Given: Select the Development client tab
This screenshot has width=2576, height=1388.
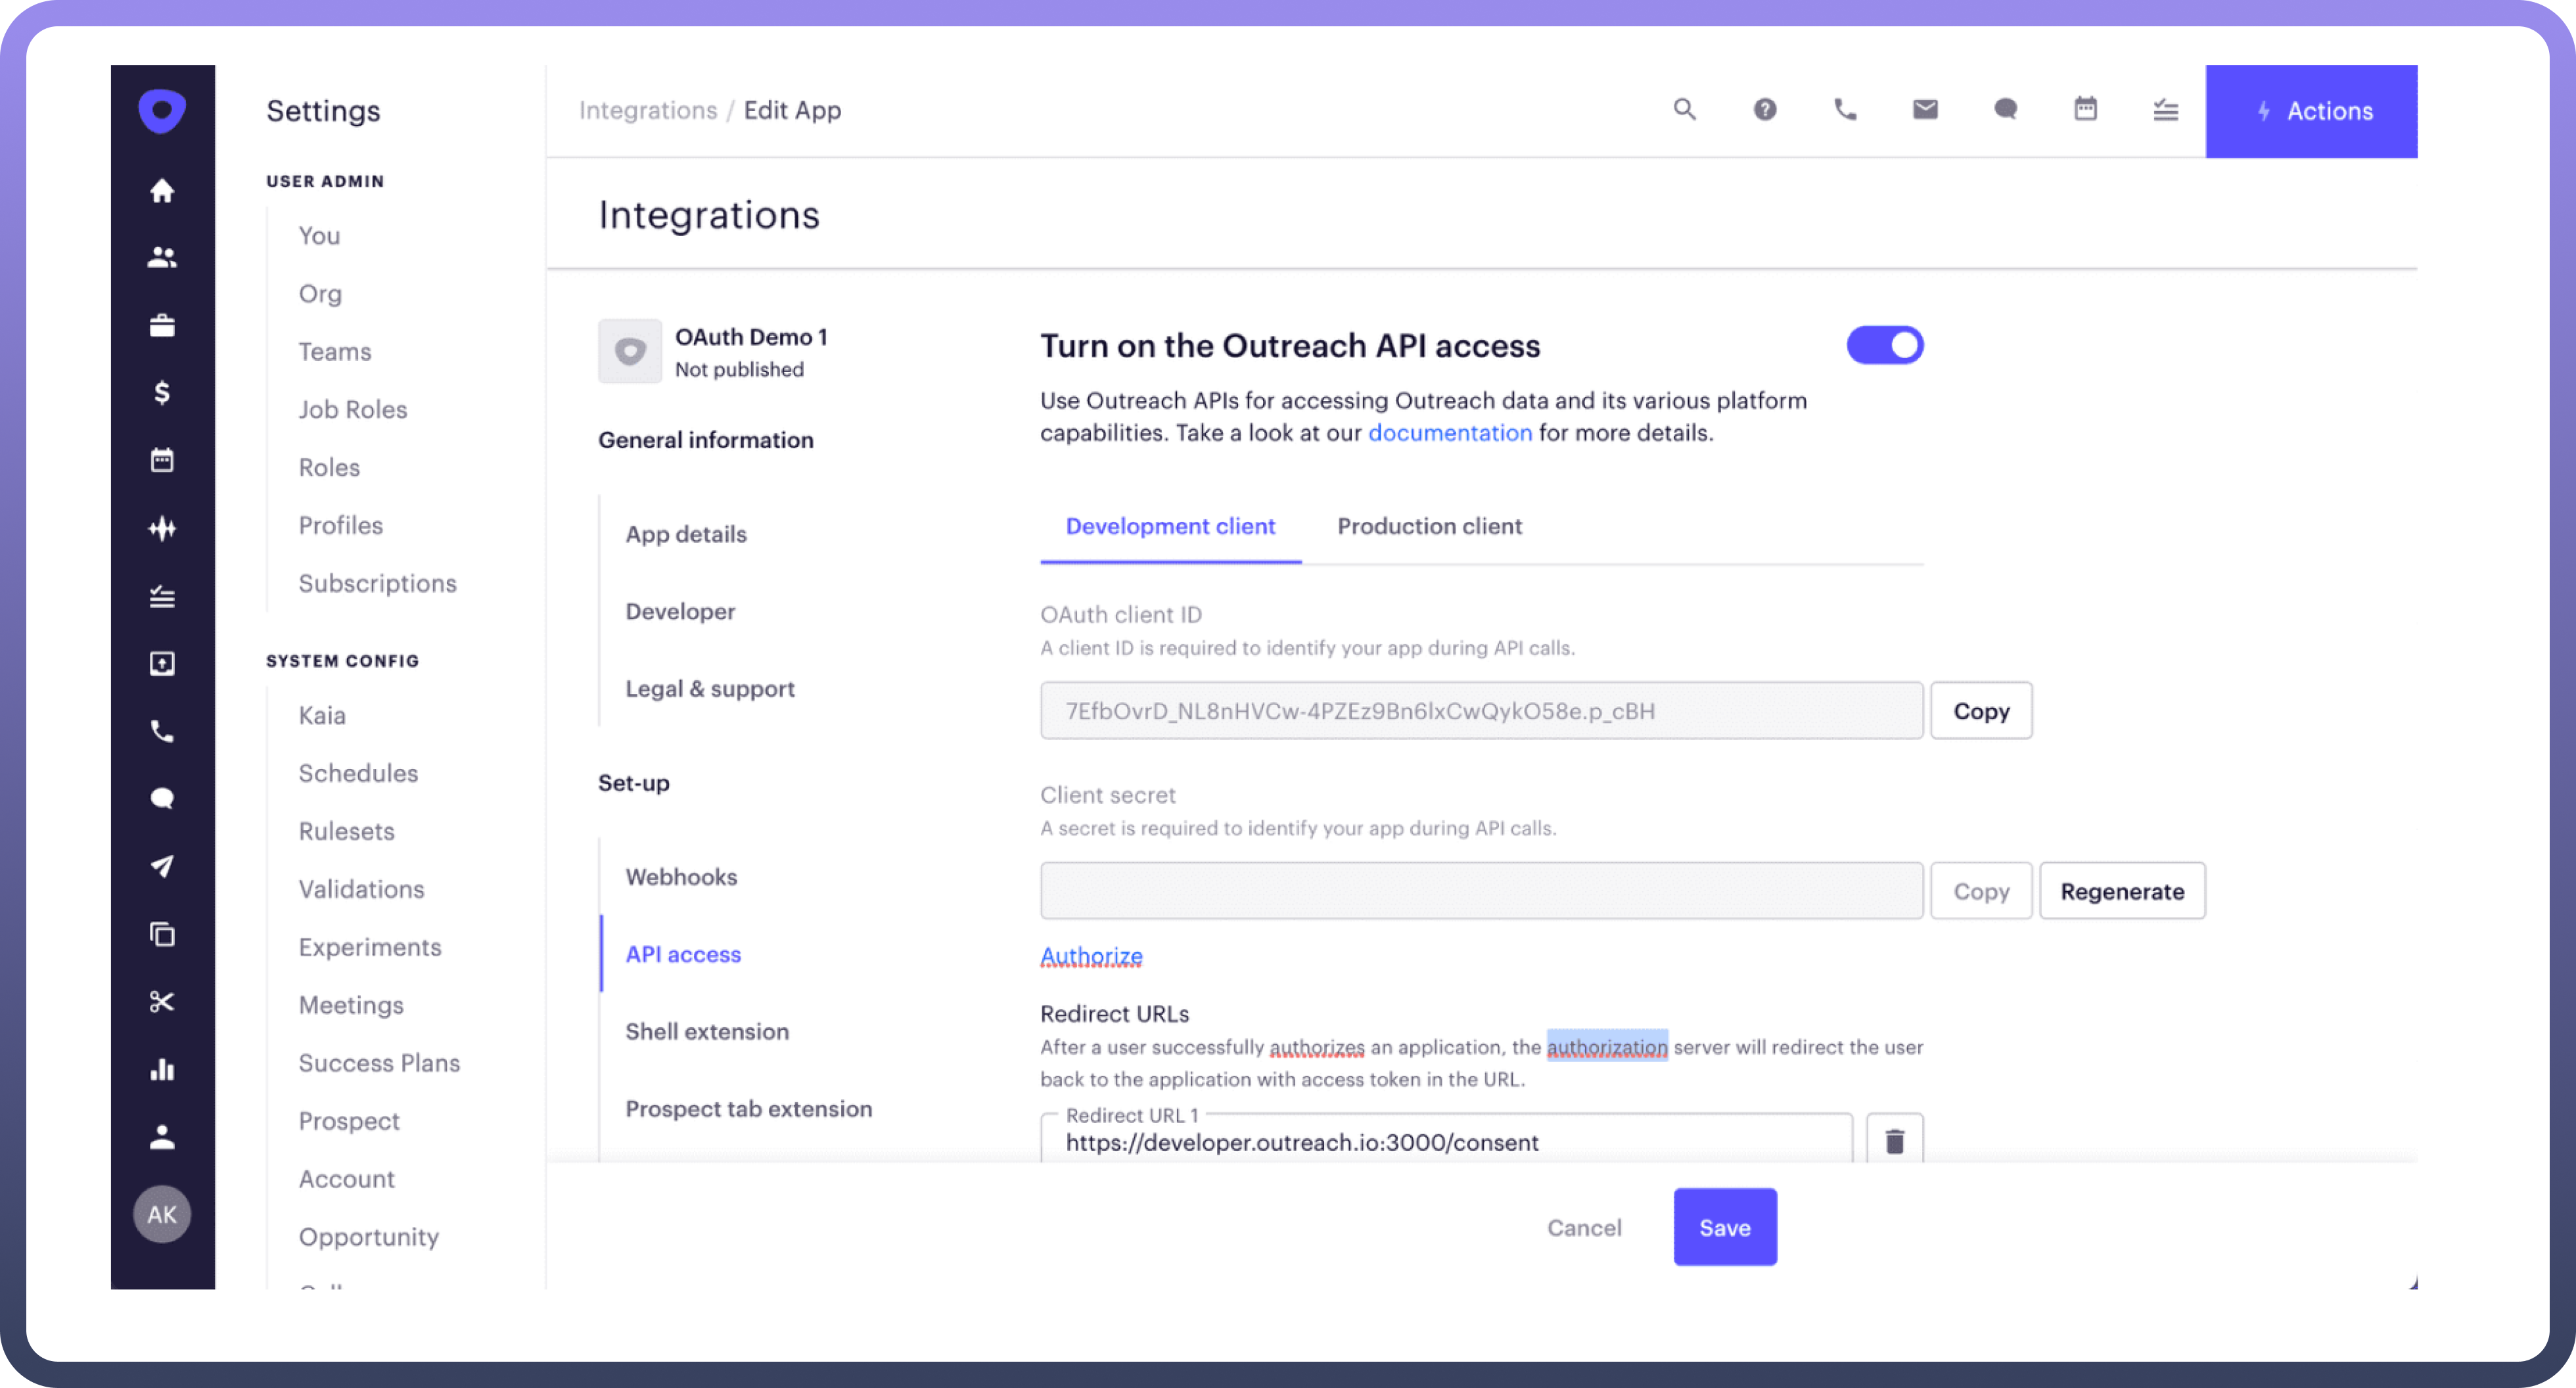Looking at the screenshot, I should point(1170,526).
